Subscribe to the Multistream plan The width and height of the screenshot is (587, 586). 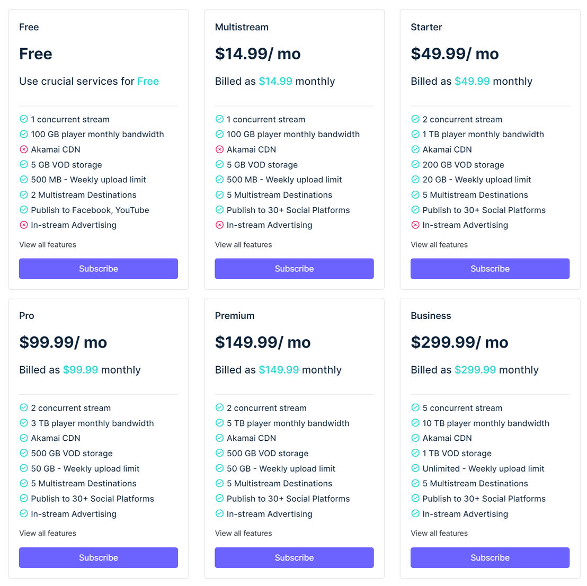point(294,269)
